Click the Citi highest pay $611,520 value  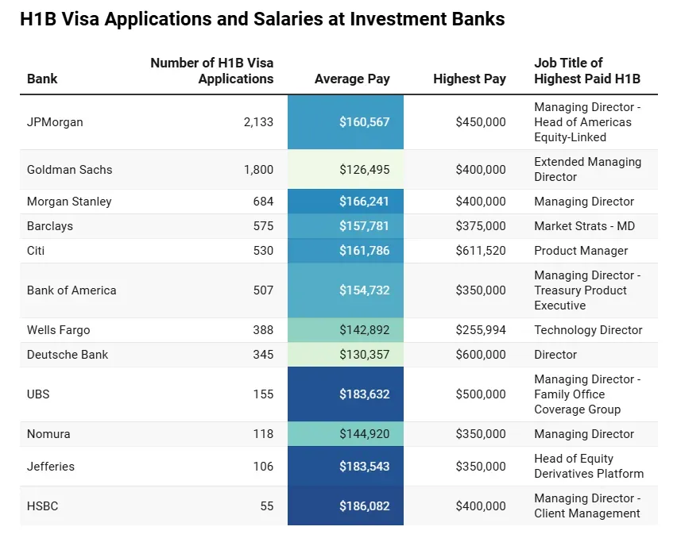pos(480,251)
